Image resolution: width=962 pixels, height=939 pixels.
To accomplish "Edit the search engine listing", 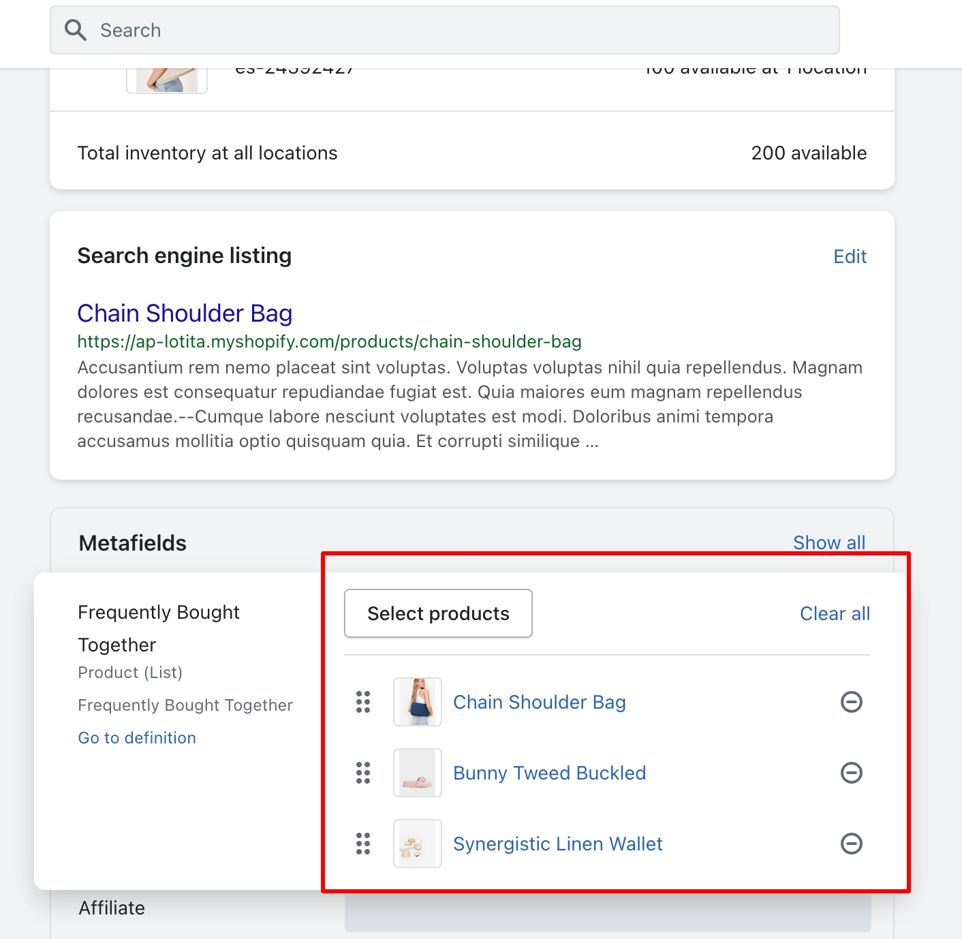I will [850, 256].
